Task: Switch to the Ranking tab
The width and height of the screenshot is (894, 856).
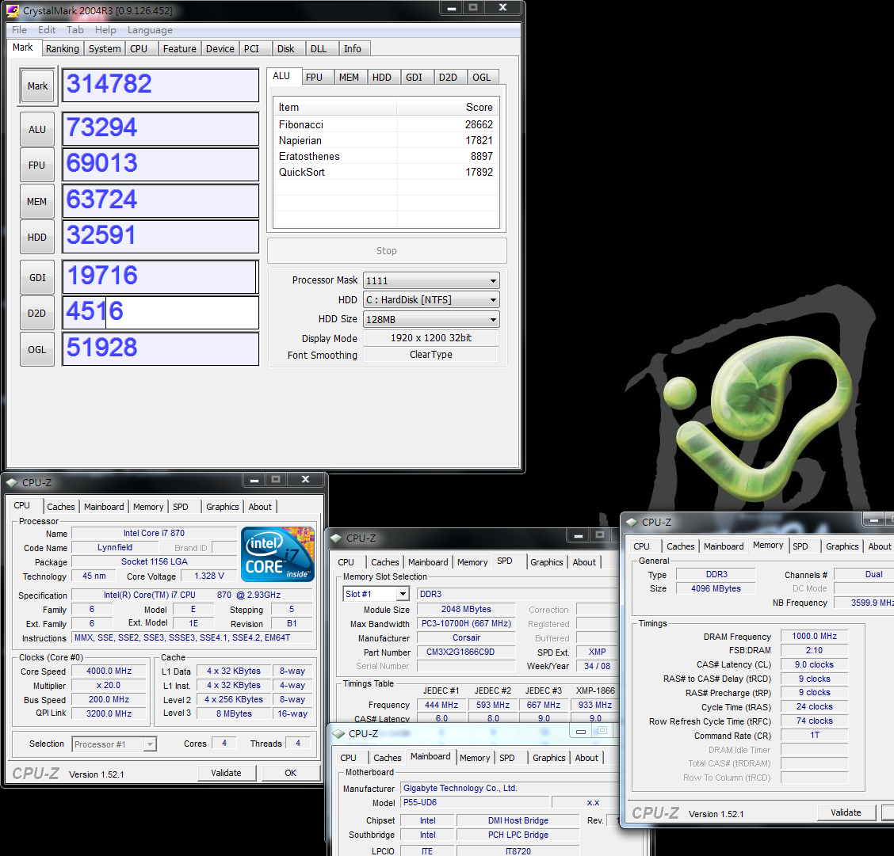Action: pos(62,48)
